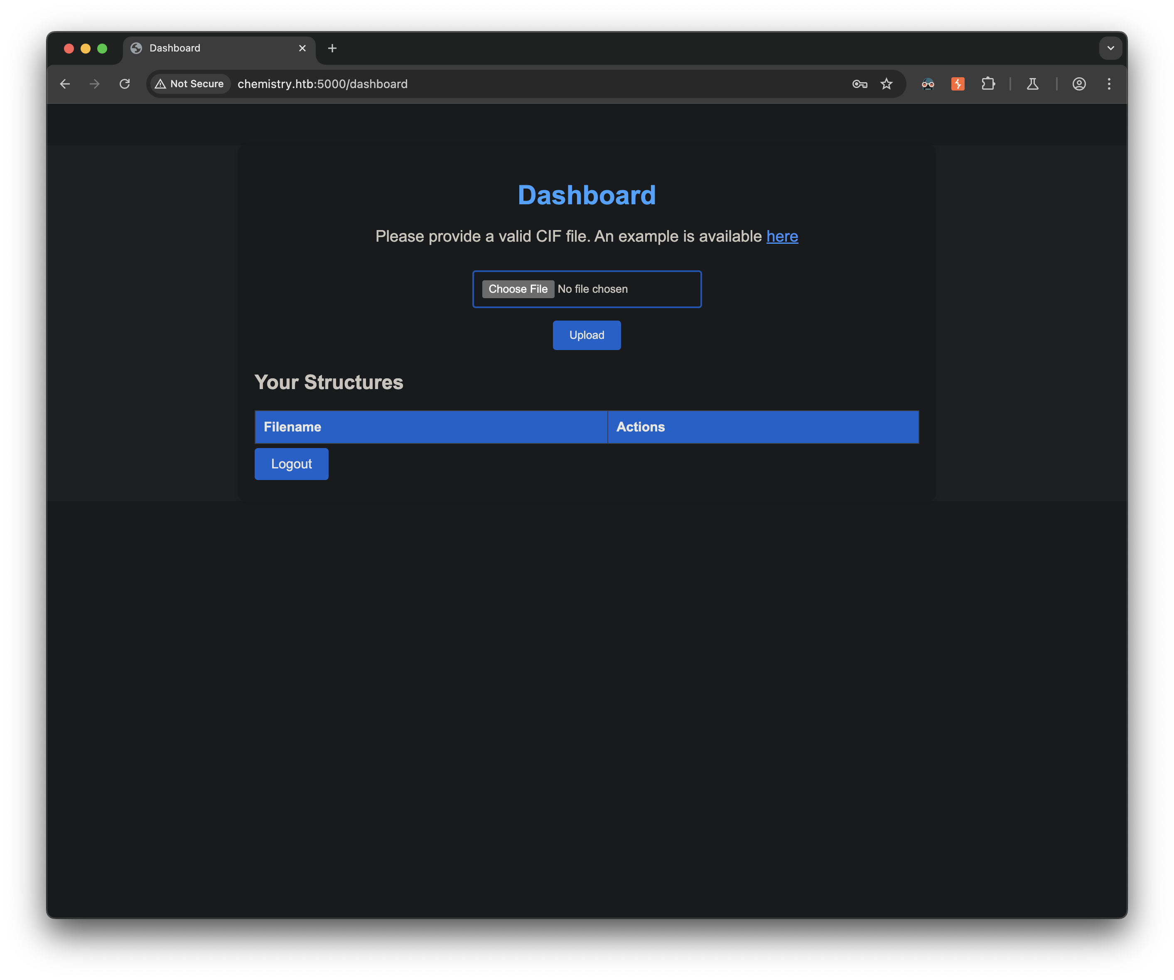Open the Chrome three-dot menu
Image resolution: width=1174 pixels, height=980 pixels.
[x=1109, y=84]
